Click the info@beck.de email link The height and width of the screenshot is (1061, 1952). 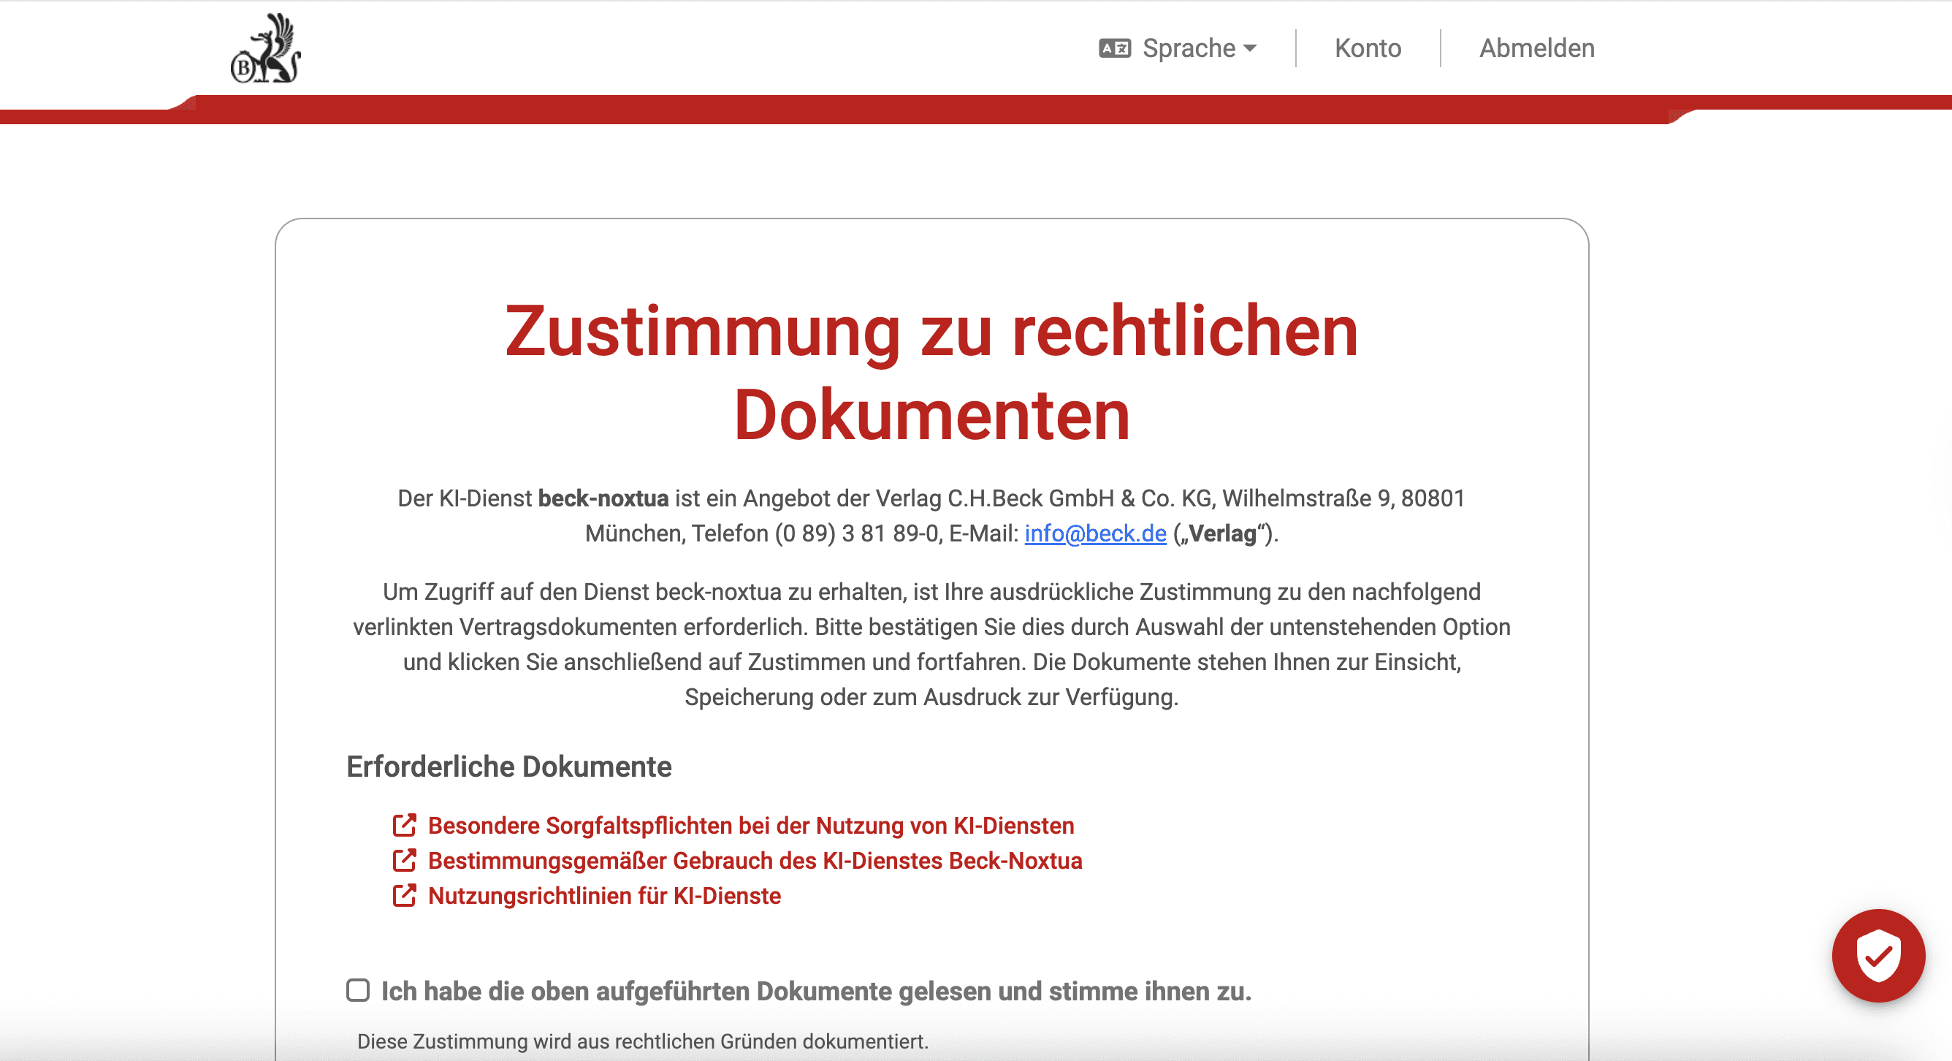pyautogui.click(x=1095, y=533)
